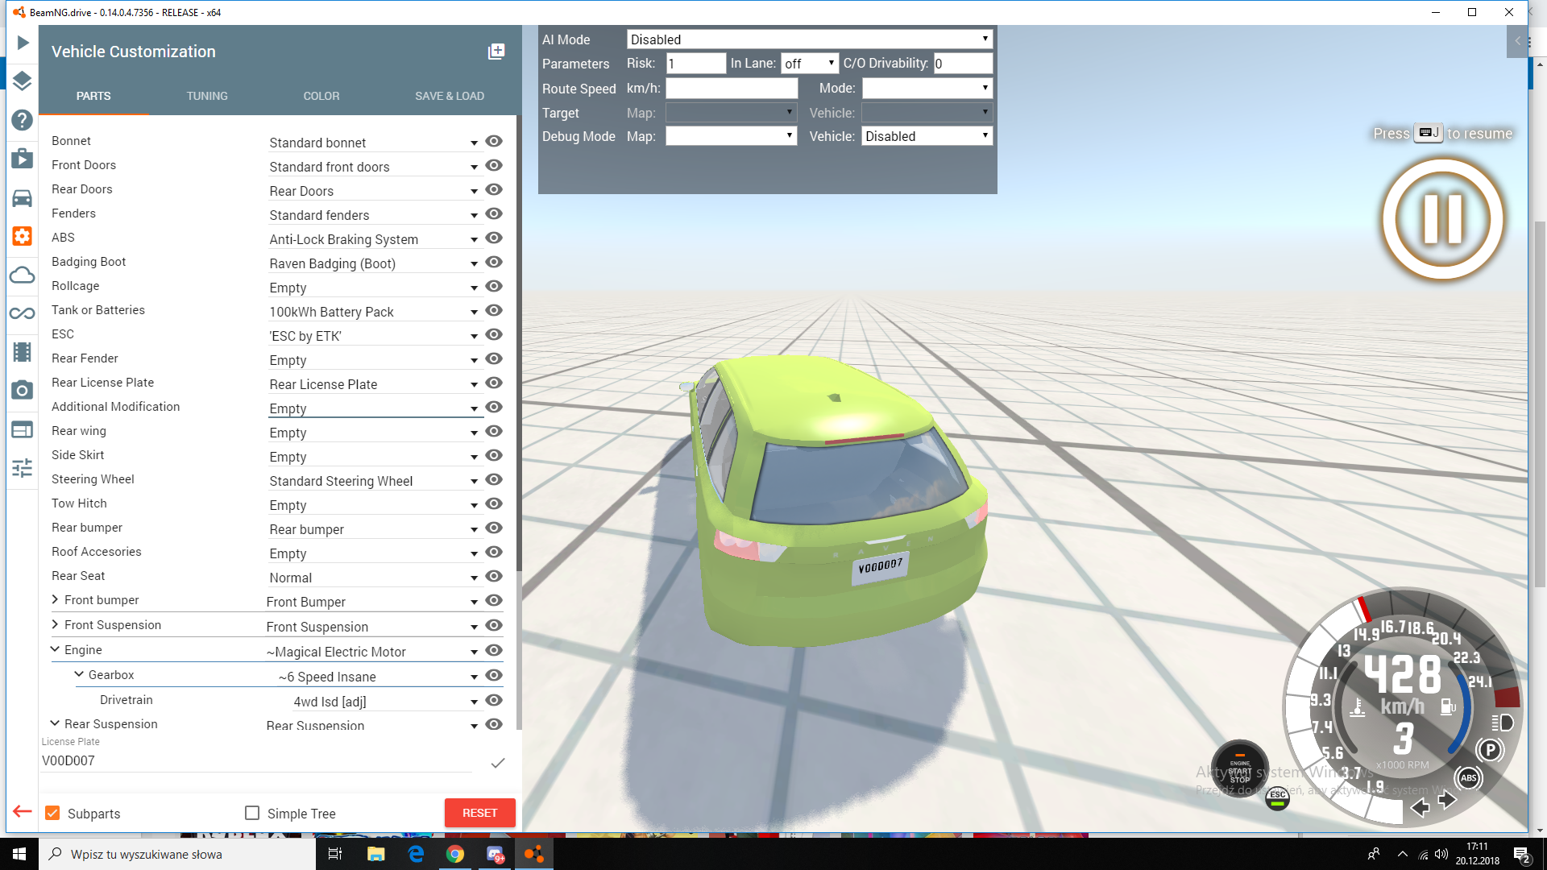The width and height of the screenshot is (1547, 870).
Task: Collapse the Engine subparts tree
Action: point(55,649)
